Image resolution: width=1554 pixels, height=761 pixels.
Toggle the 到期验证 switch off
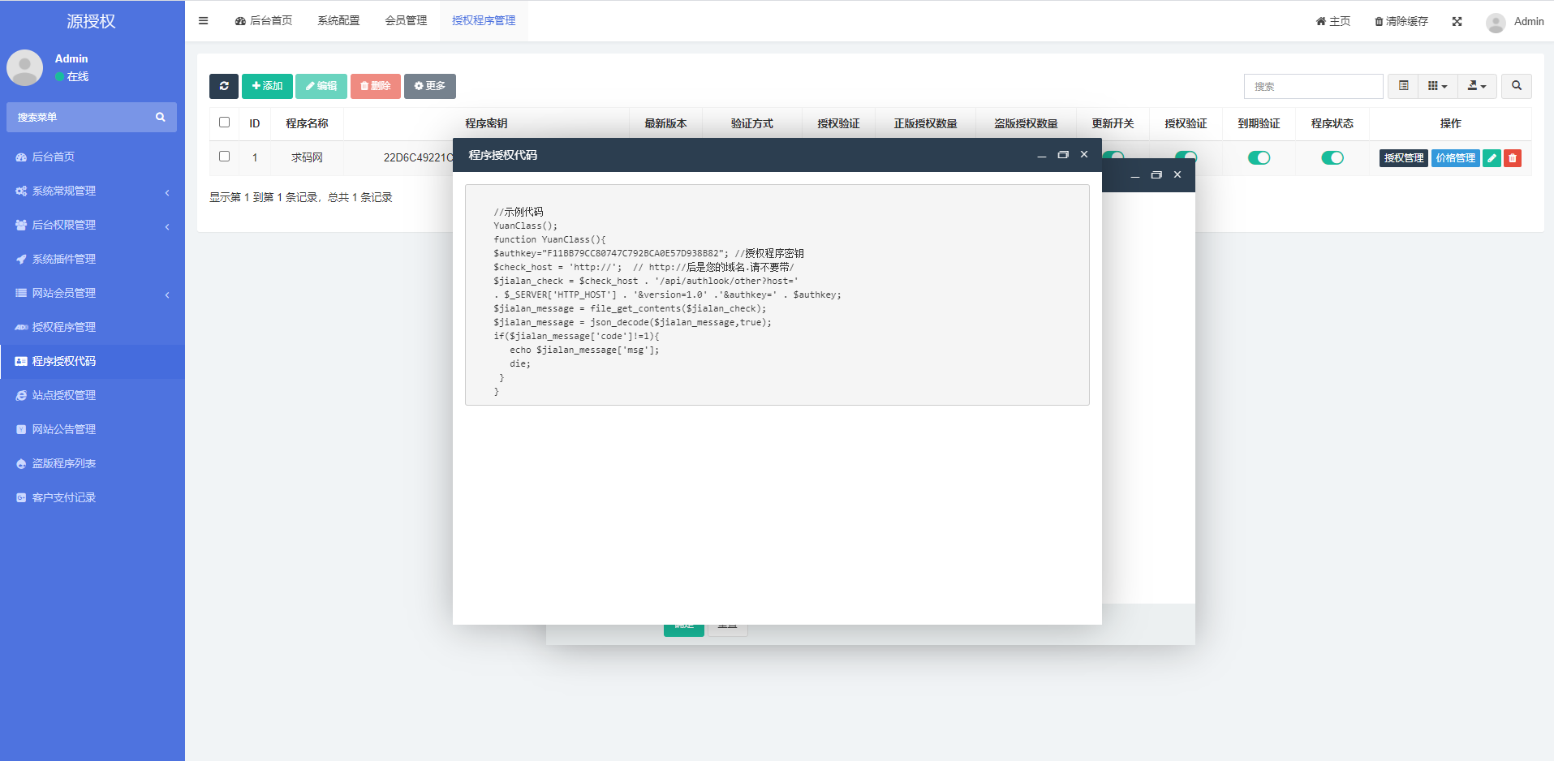pos(1259,158)
